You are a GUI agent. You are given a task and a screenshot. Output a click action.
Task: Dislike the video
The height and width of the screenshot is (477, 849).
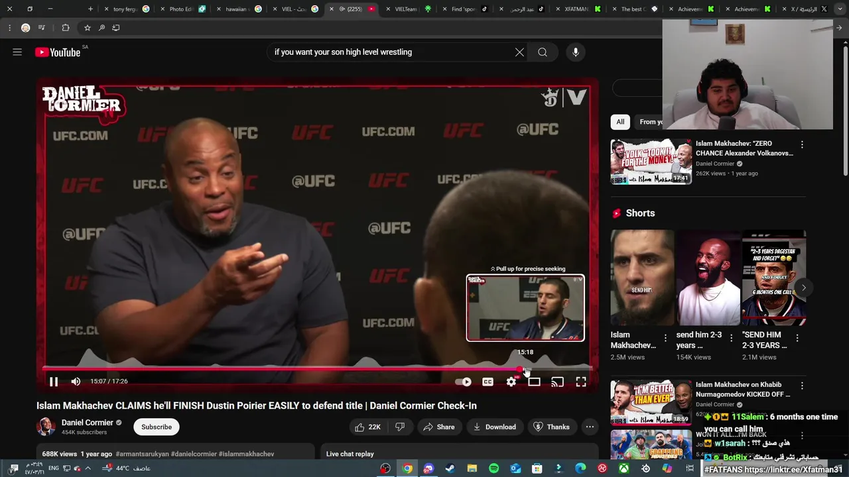point(400,427)
